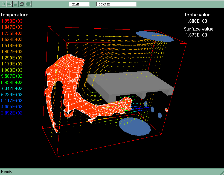Viewport: 224px width, 175px height.
Task: Click the CHAM text field
Action: [x=79, y=4]
